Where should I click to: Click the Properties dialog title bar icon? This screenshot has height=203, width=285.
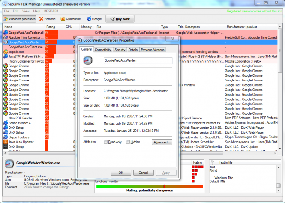click(80, 40)
